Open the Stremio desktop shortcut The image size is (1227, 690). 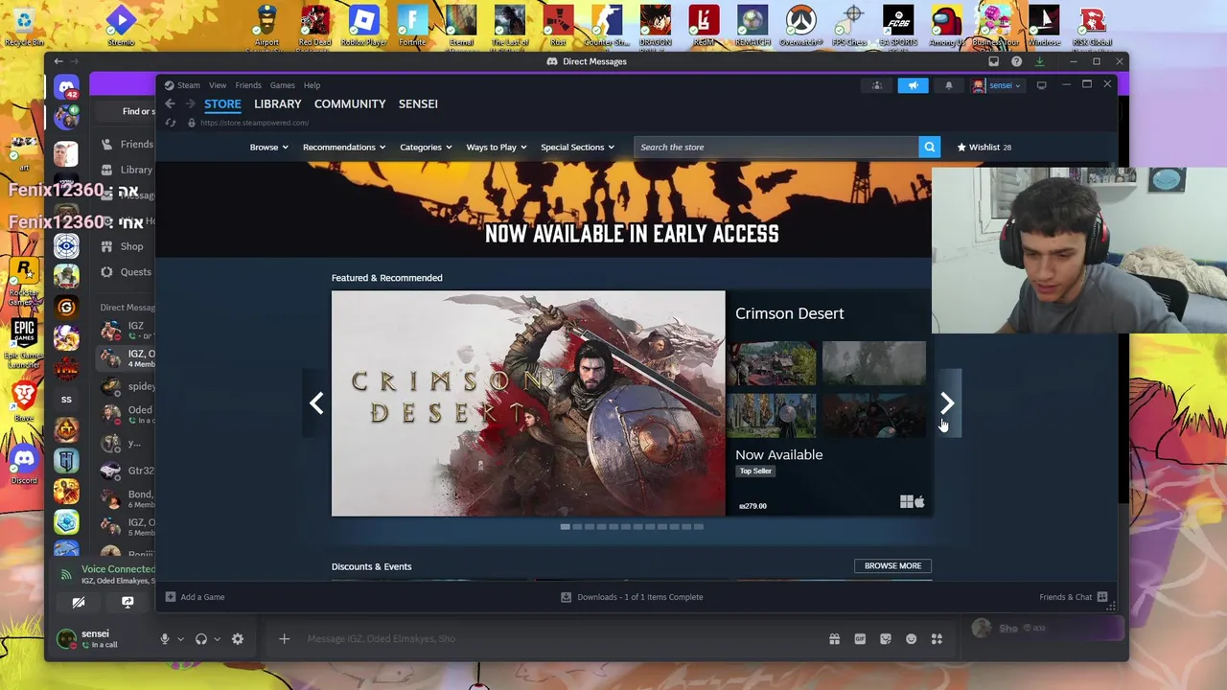click(121, 25)
